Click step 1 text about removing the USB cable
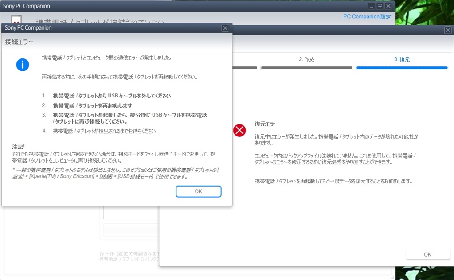 112,96
